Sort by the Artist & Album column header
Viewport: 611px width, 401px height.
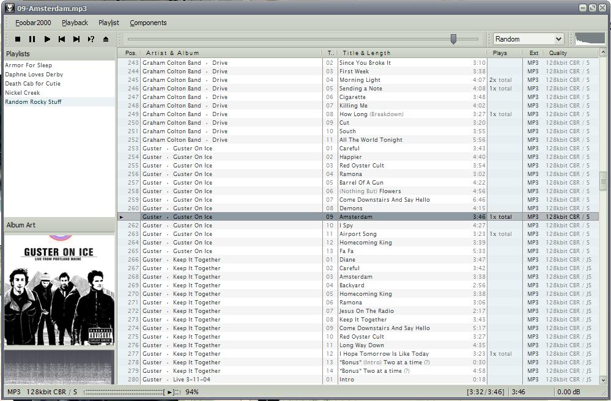[x=172, y=53]
